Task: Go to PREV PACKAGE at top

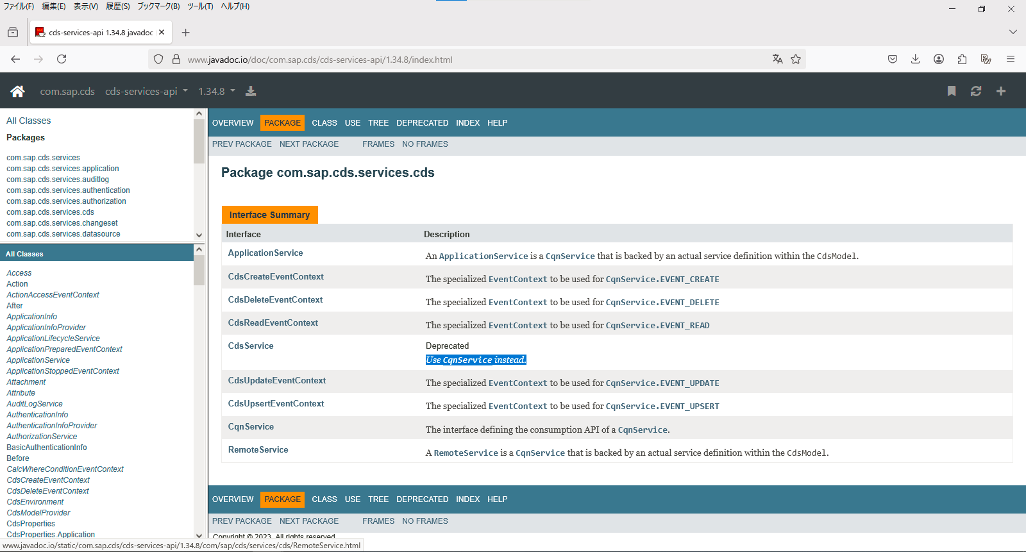Action: click(242, 144)
